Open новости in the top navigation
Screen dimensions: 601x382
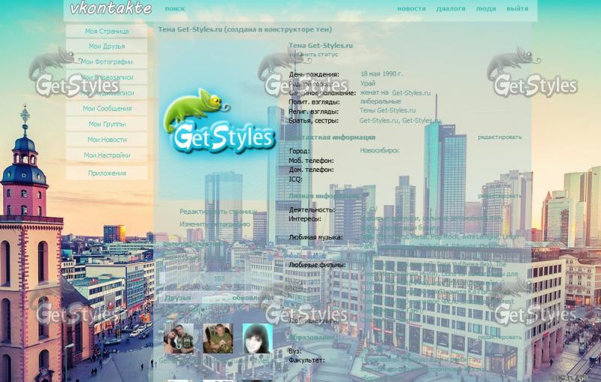[411, 8]
